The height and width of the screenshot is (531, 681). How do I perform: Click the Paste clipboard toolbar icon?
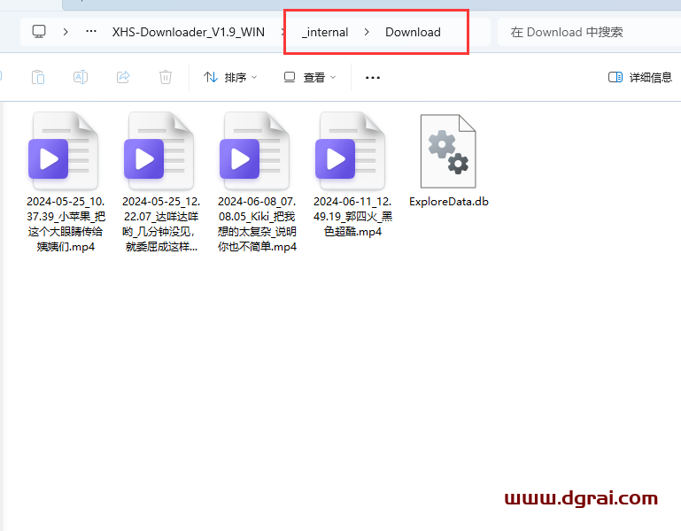[x=38, y=77]
